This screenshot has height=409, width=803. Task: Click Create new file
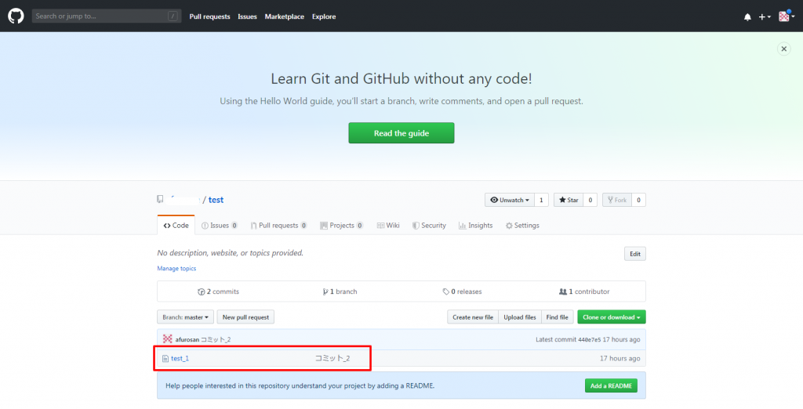[x=473, y=317]
